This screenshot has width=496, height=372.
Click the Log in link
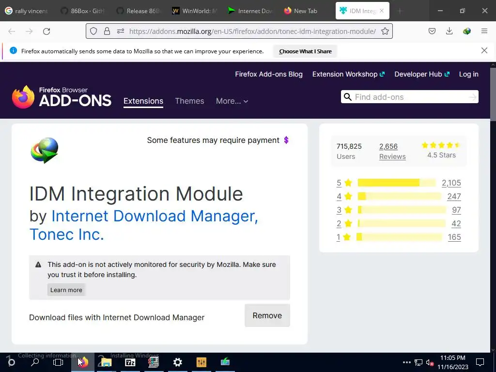coord(468,74)
